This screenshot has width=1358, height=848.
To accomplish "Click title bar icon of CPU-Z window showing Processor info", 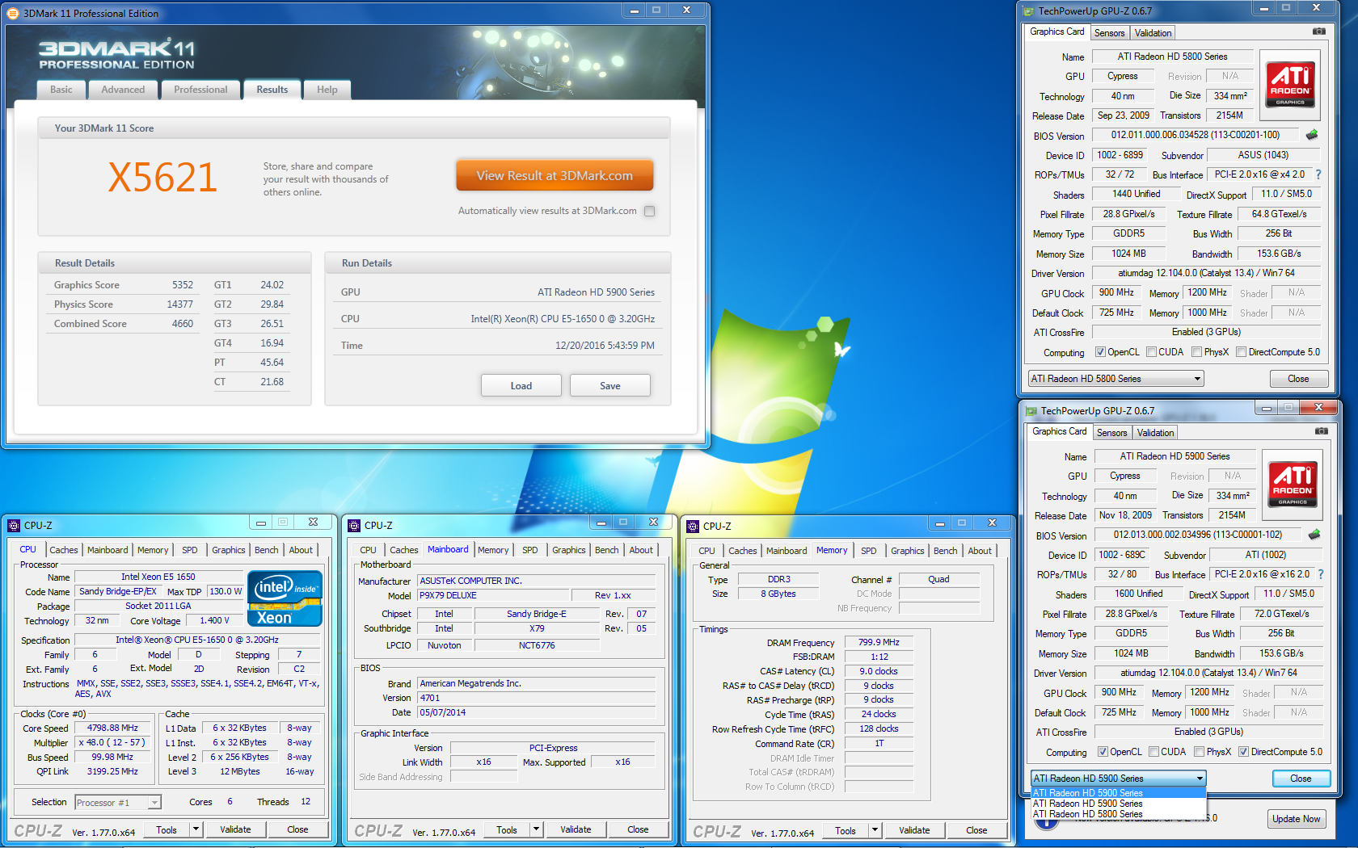I will click(x=14, y=525).
